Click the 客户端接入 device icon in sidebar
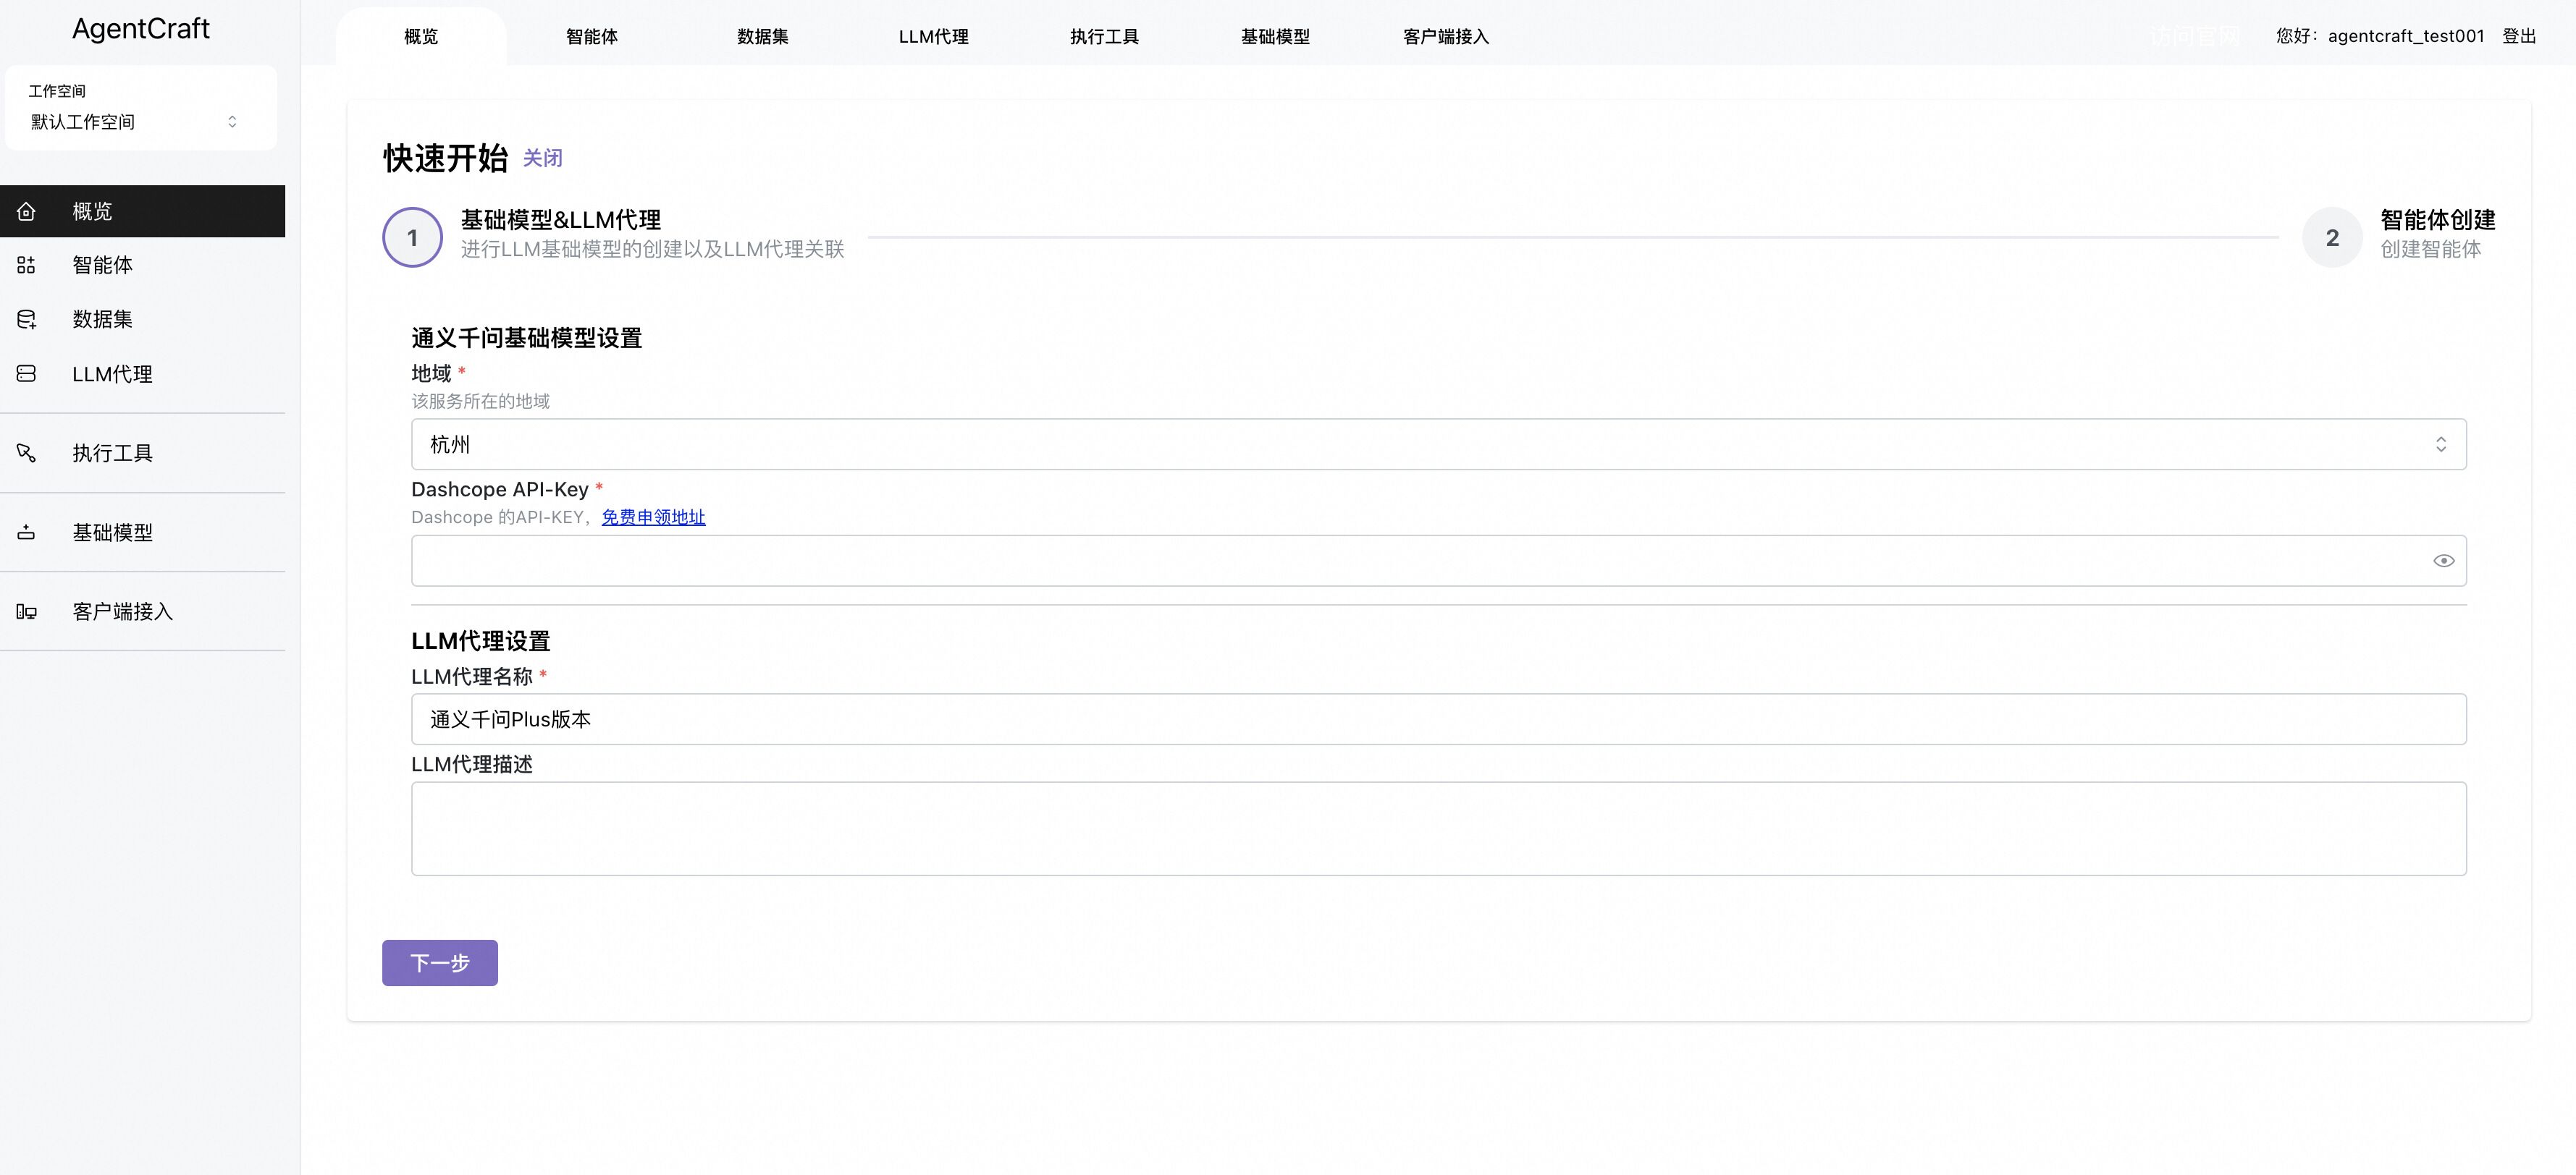The image size is (2576, 1175). [x=27, y=611]
